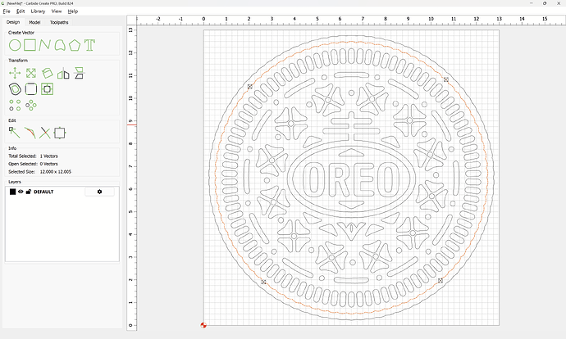The image size is (566, 339).
Task: Pick the Polygon shape tool
Action: pos(74,44)
